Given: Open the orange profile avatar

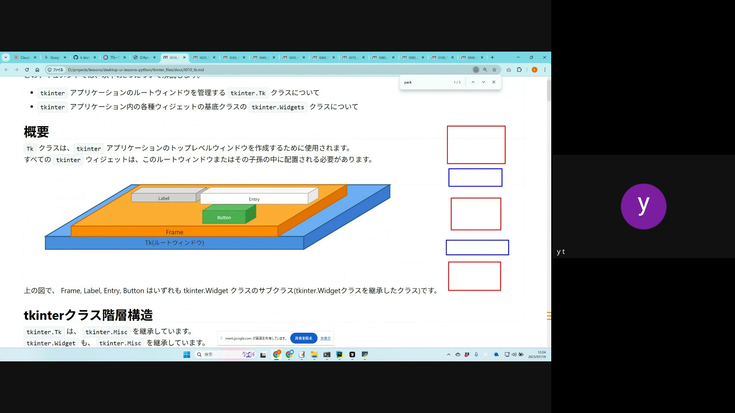Looking at the screenshot, I should [534, 70].
